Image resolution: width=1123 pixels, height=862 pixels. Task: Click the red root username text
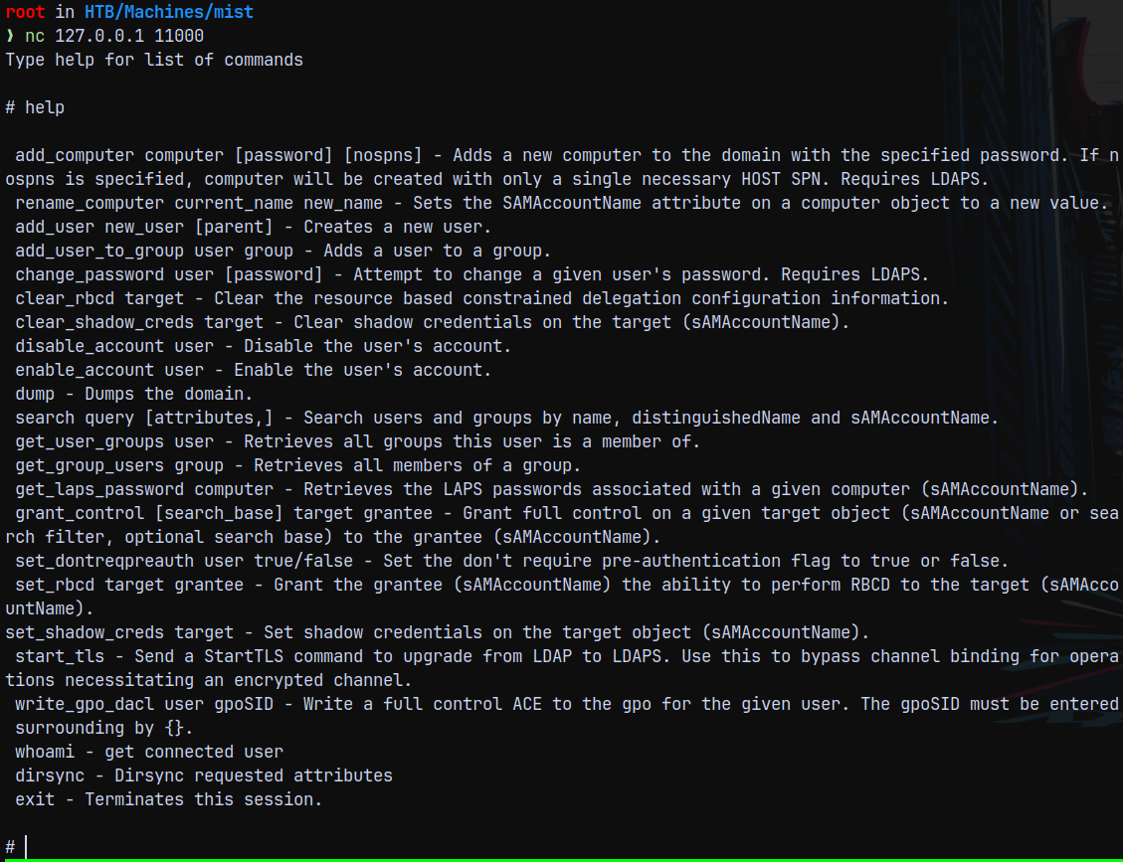pyautogui.click(x=25, y=12)
